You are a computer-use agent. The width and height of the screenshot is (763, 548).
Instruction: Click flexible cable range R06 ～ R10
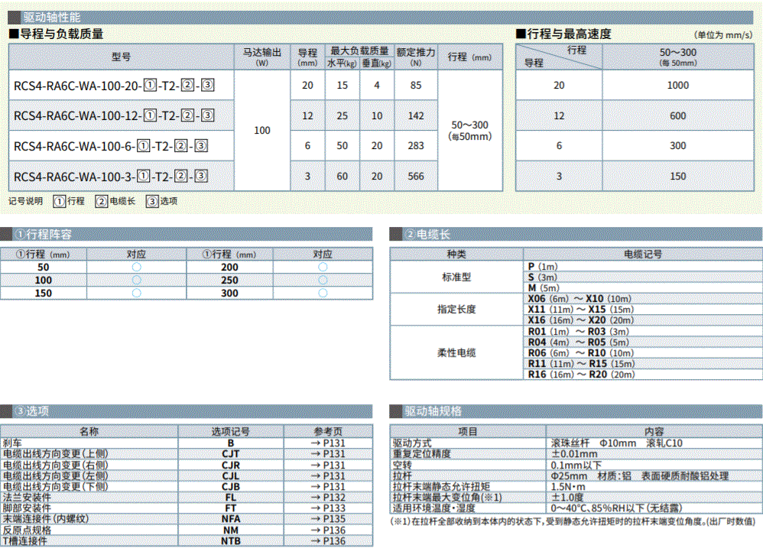click(581, 353)
